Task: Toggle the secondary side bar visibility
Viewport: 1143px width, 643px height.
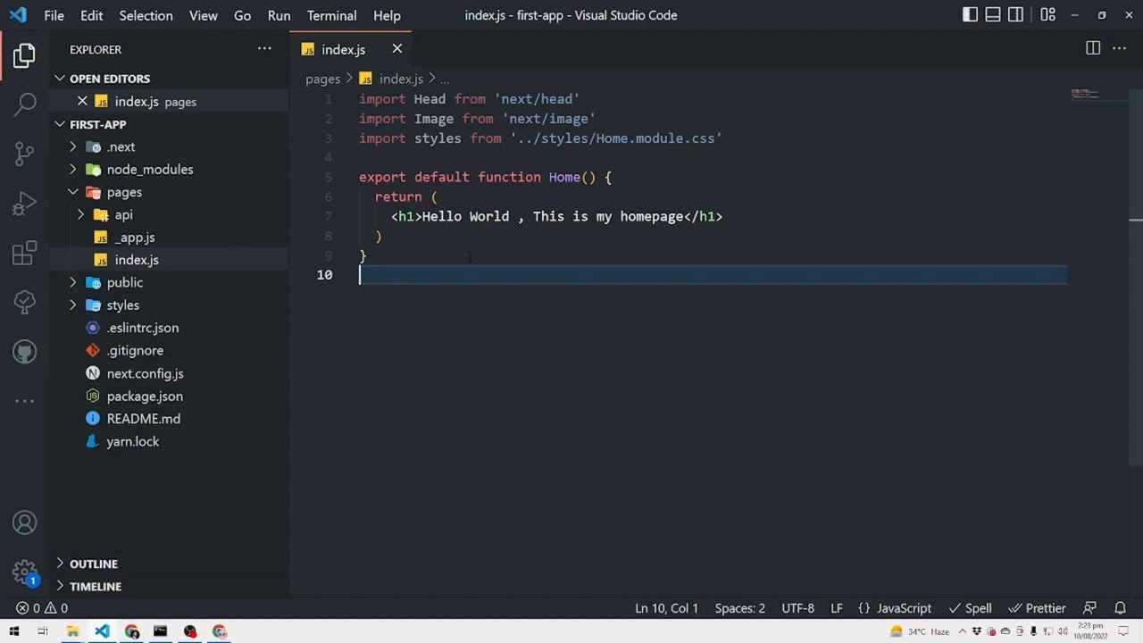Action: (x=1016, y=15)
